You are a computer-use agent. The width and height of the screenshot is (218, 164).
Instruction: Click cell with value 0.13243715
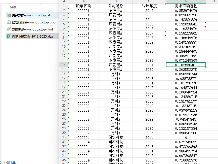(x=186, y=106)
